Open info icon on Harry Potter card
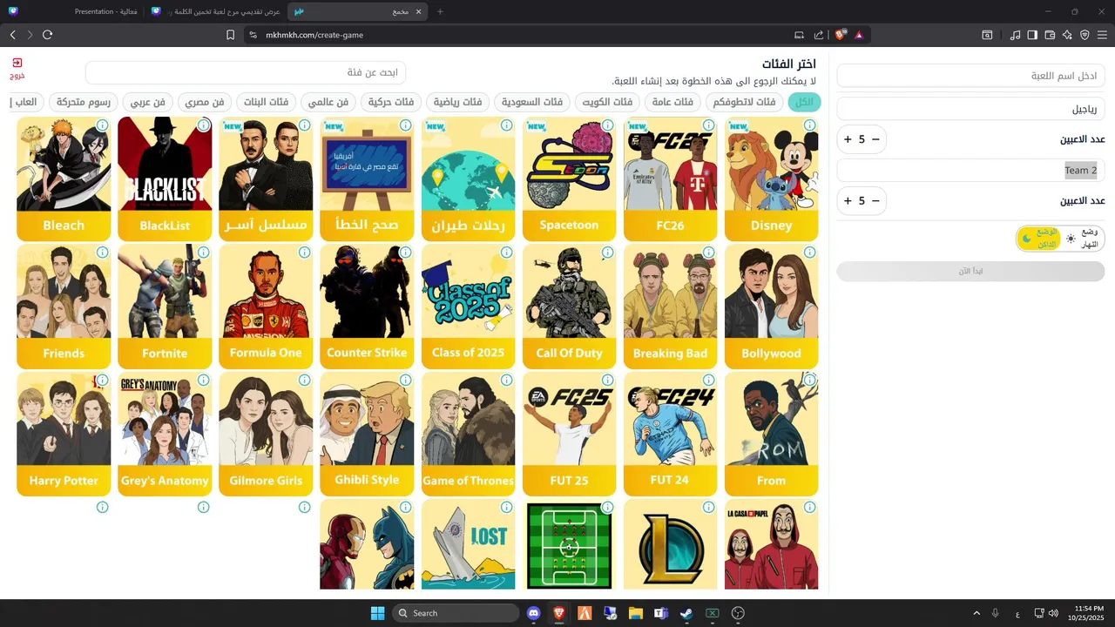The height and width of the screenshot is (627, 1115). coord(103,381)
